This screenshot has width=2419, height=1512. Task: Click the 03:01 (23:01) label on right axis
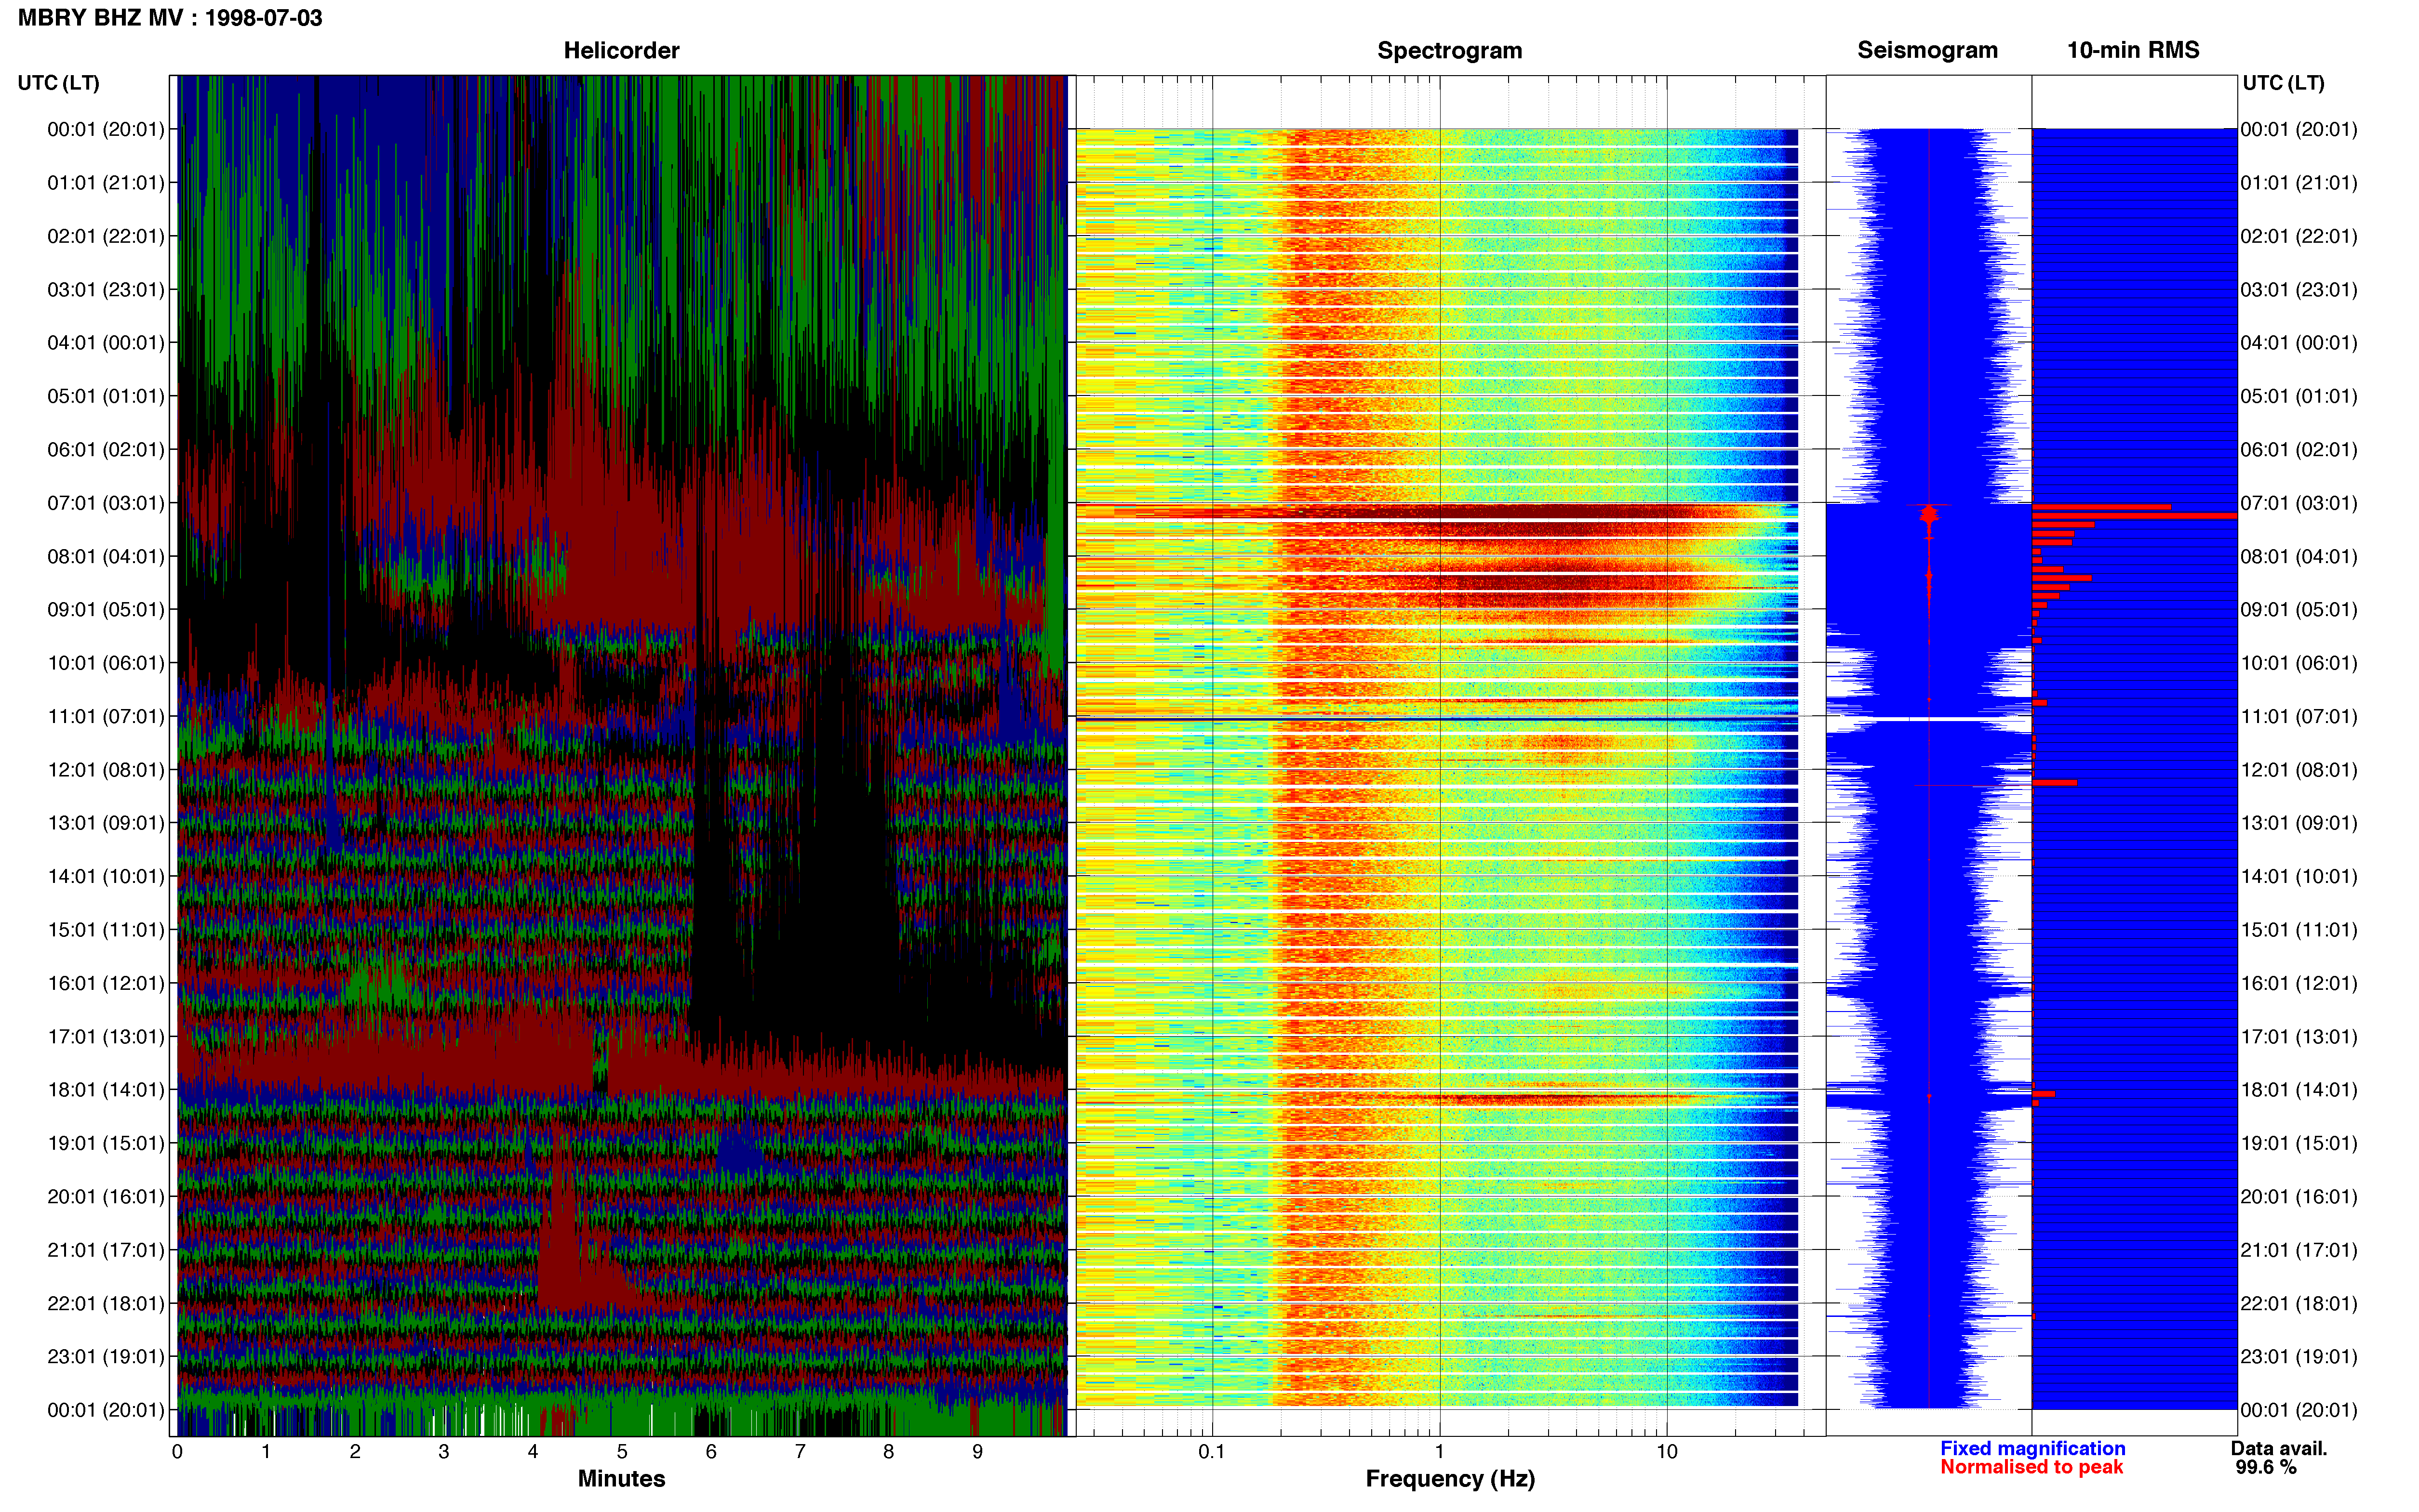pyautogui.click(x=2299, y=290)
